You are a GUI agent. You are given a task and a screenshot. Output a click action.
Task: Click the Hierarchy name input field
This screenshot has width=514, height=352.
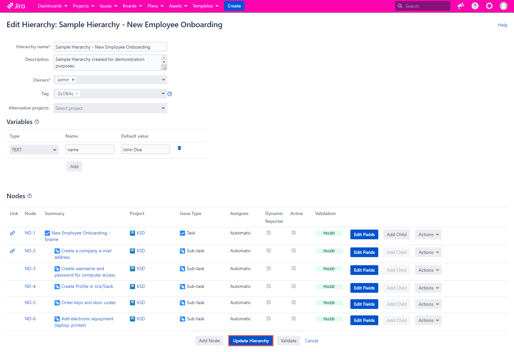110,47
